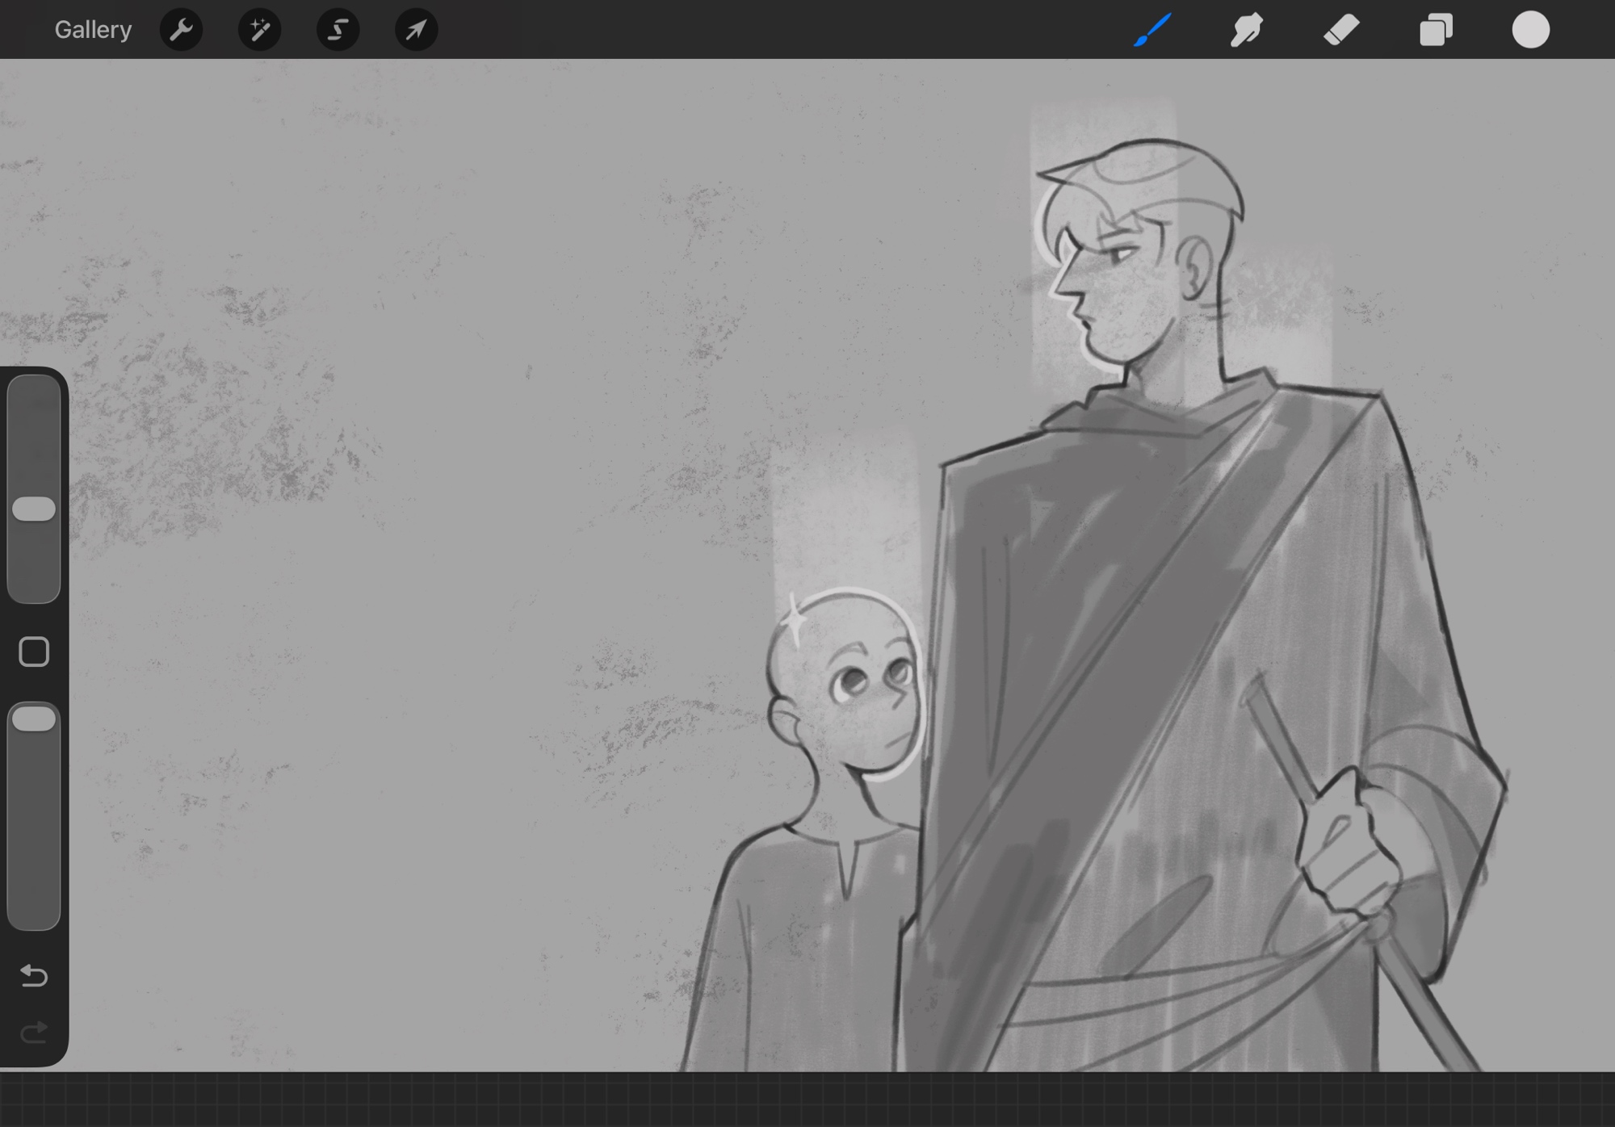Tap the dimmed Redo arrow in sidebar

click(34, 1032)
